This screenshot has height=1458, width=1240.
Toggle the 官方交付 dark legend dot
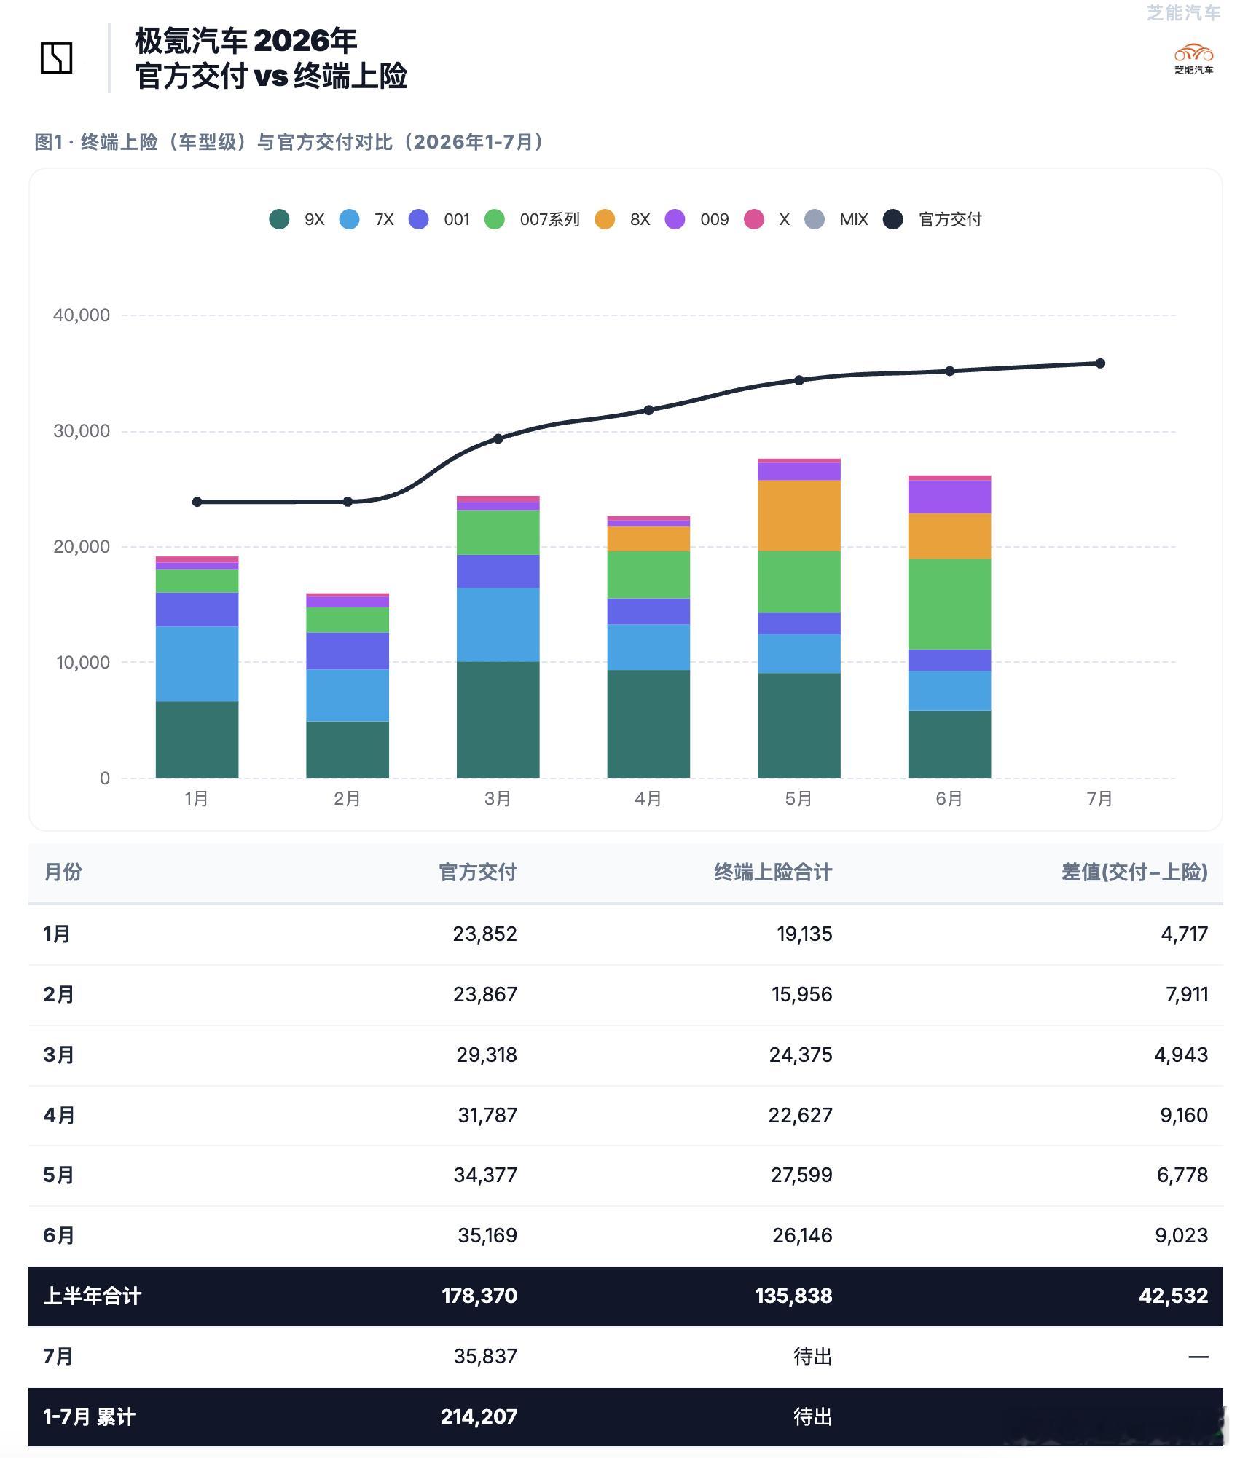[x=892, y=219]
